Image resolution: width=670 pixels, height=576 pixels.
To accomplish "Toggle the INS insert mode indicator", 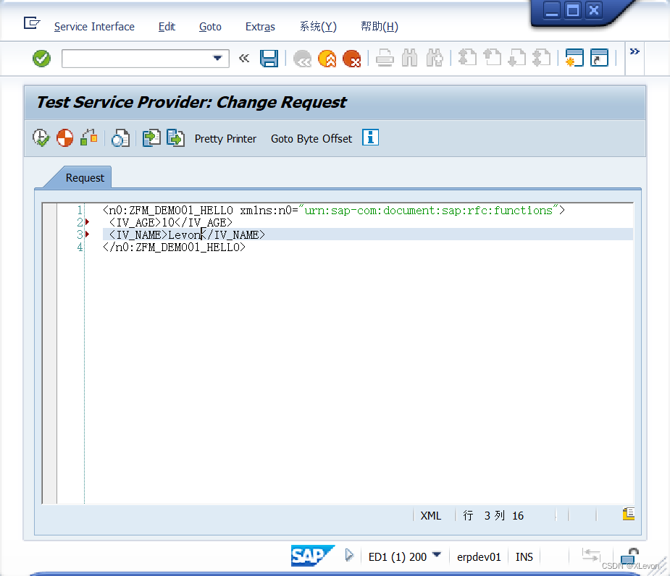I will 524,556.
